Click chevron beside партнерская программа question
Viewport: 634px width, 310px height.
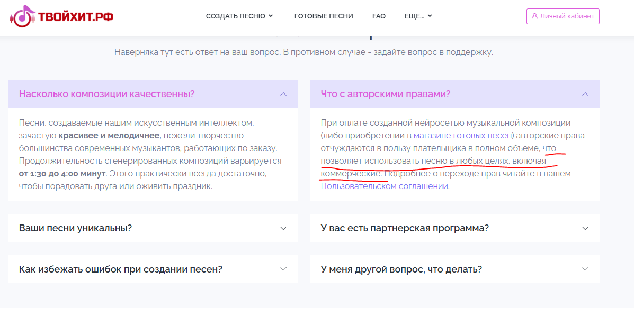click(x=585, y=228)
